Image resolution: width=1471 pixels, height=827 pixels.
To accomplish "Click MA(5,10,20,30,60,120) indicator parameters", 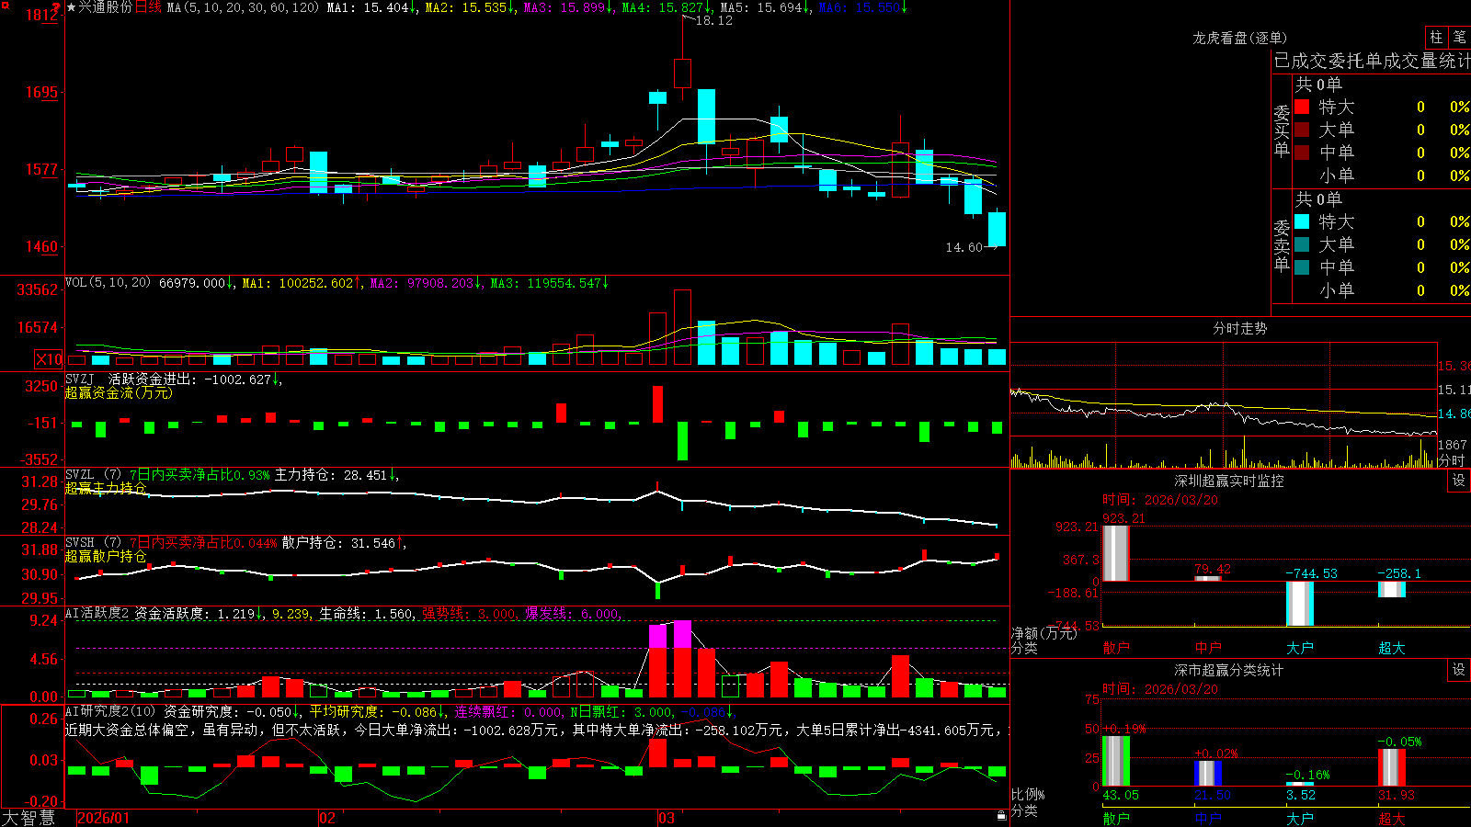I will (244, 7).
